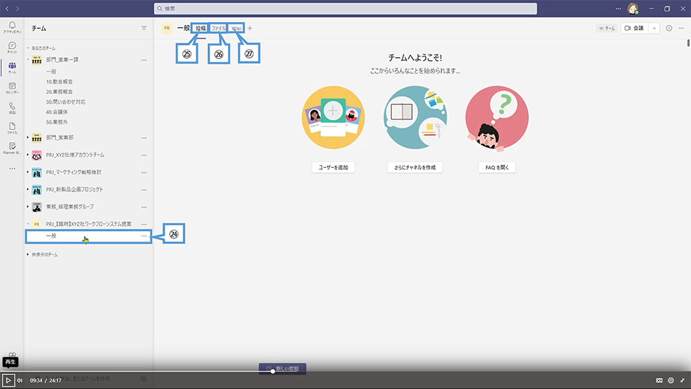691x389 pixels.
Task: Open the Calls phone icon
Action: (x=12, y=108)
